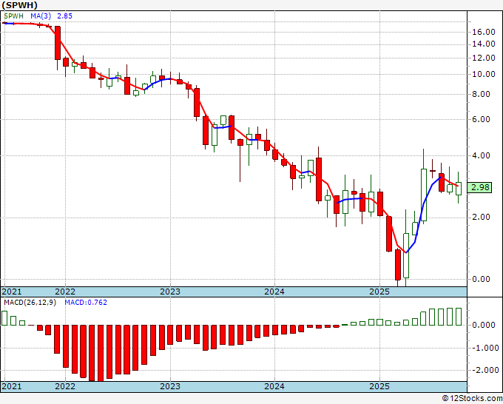This screenshot has height=404, width=503.
Task: Click the 2025 label on price chart axis
Action: [x=379, y=292]
